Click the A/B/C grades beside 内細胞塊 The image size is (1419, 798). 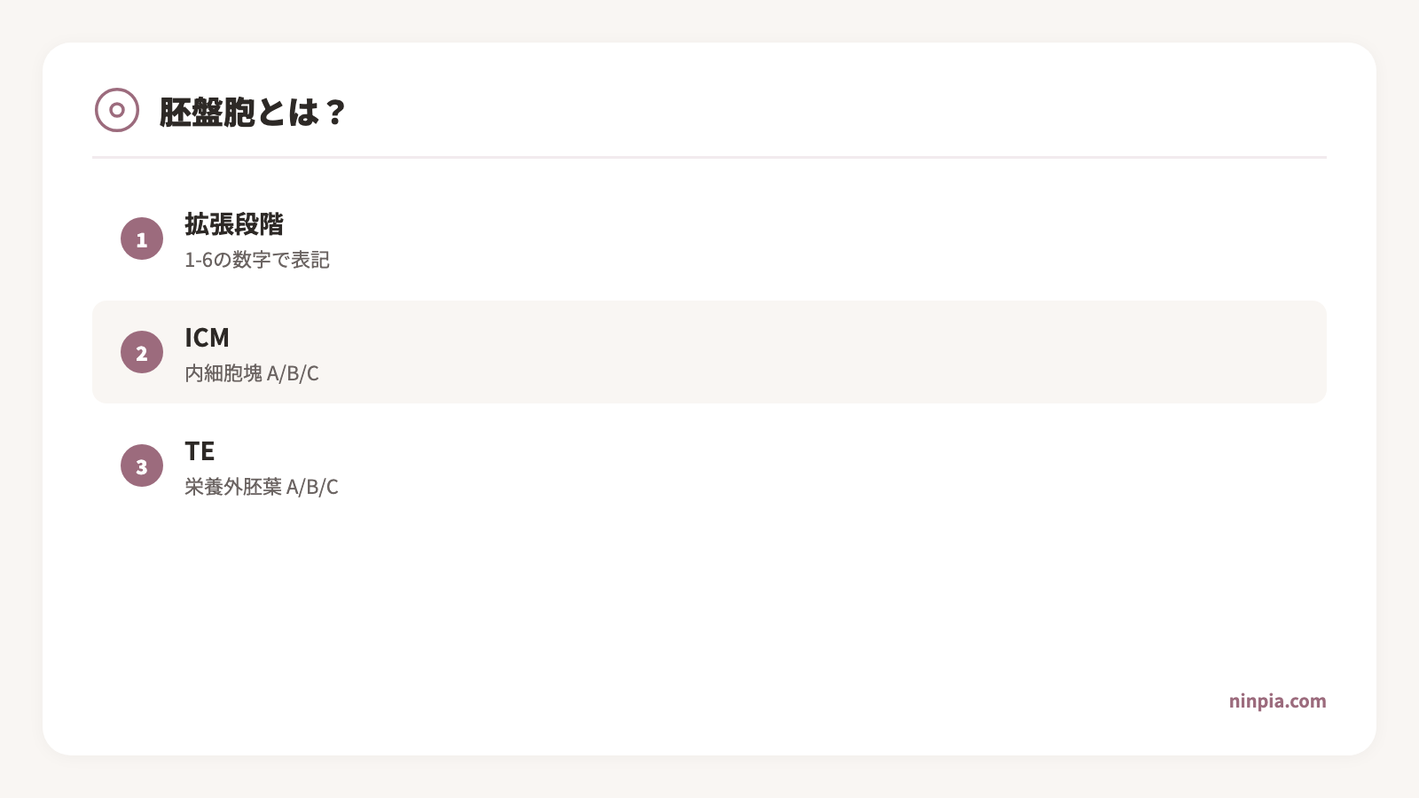click(293, 373)
